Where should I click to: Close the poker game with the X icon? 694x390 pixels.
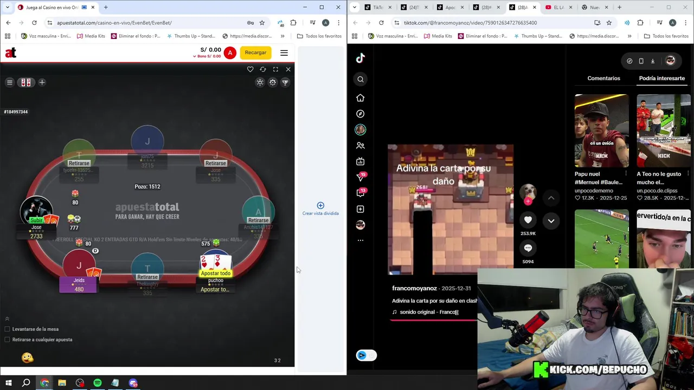point(288,69)
